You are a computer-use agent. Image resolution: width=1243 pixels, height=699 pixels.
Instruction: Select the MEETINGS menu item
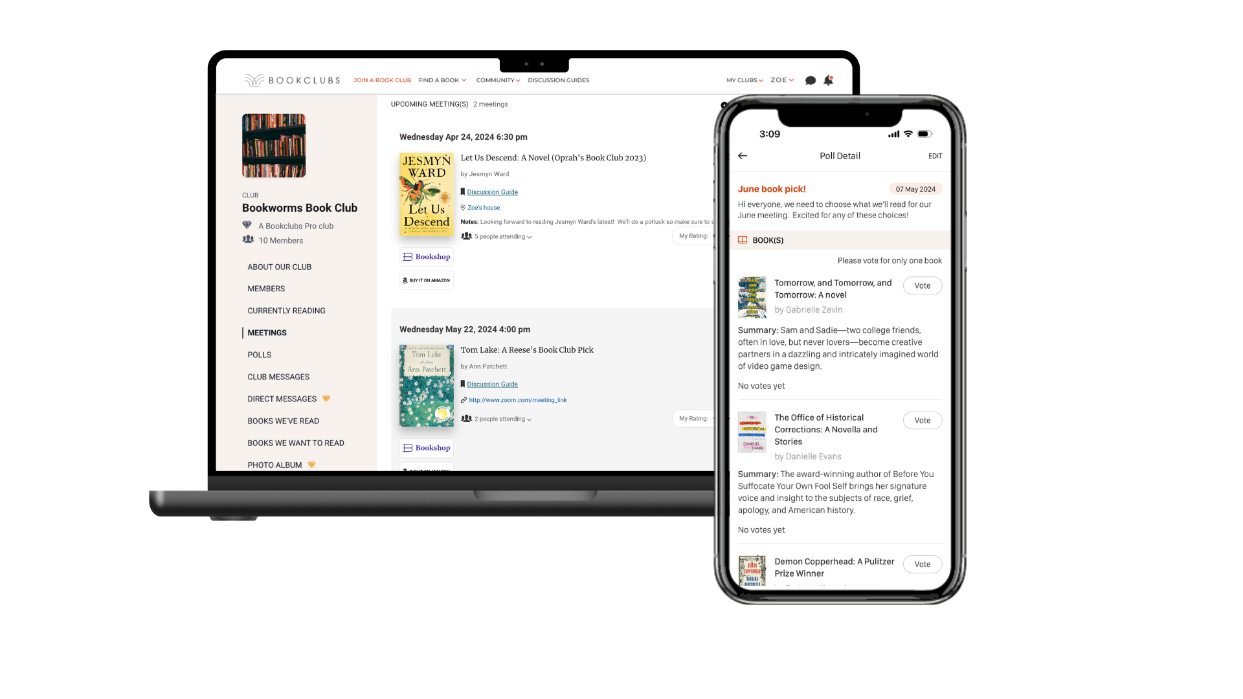tap(267, 332)
